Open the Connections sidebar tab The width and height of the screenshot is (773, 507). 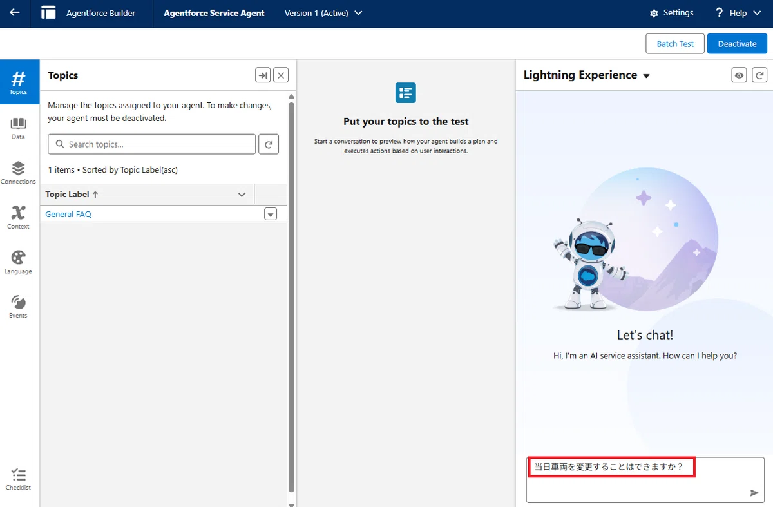18,173
